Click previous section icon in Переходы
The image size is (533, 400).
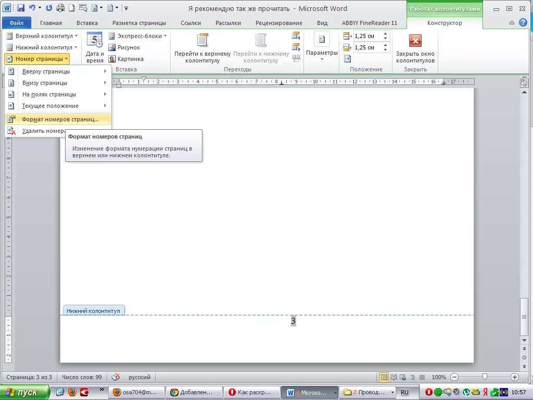click(296, 36)
